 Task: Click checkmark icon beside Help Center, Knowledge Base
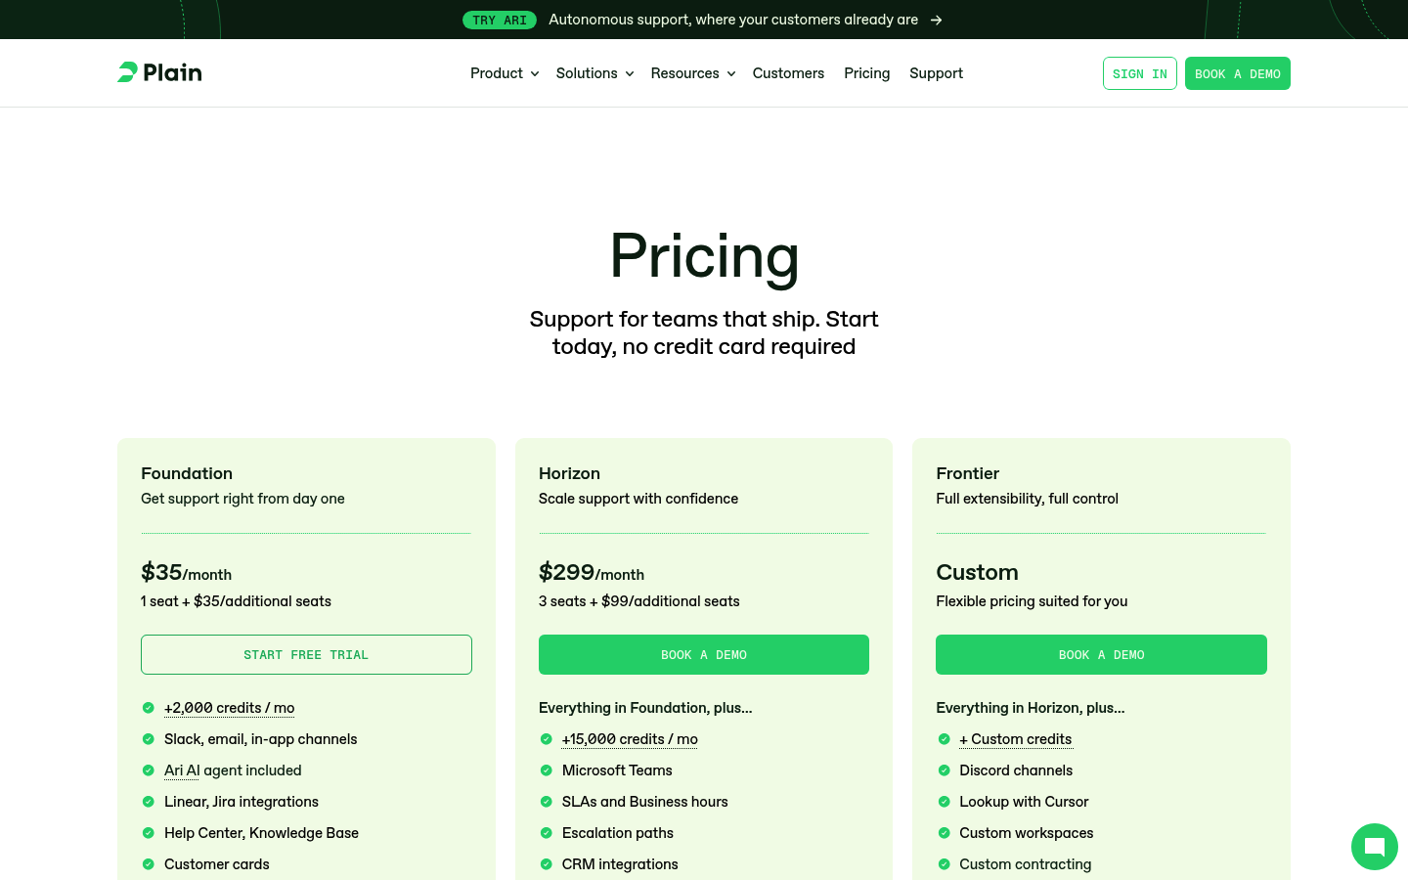[149, 833]
